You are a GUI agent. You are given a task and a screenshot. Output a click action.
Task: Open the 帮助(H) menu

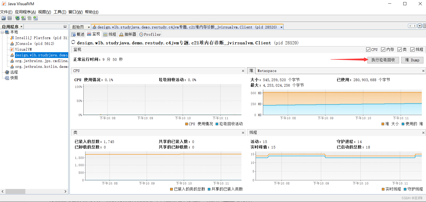[x=91, y=12]
